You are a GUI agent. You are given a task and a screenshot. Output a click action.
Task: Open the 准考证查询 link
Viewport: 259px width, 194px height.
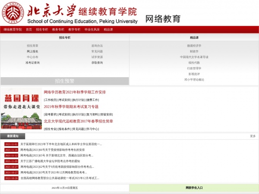(x=32, y=63)
